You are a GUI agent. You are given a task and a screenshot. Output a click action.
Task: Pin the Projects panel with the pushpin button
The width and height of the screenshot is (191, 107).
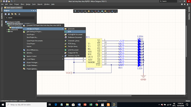click(33, 11)
